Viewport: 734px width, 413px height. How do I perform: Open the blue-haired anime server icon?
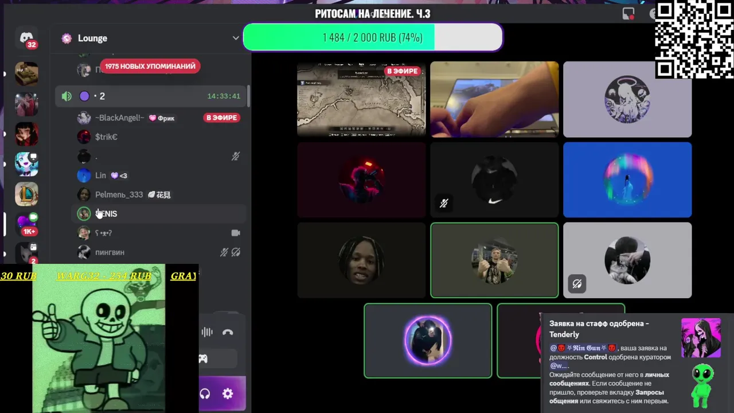[x=26, y=164]
